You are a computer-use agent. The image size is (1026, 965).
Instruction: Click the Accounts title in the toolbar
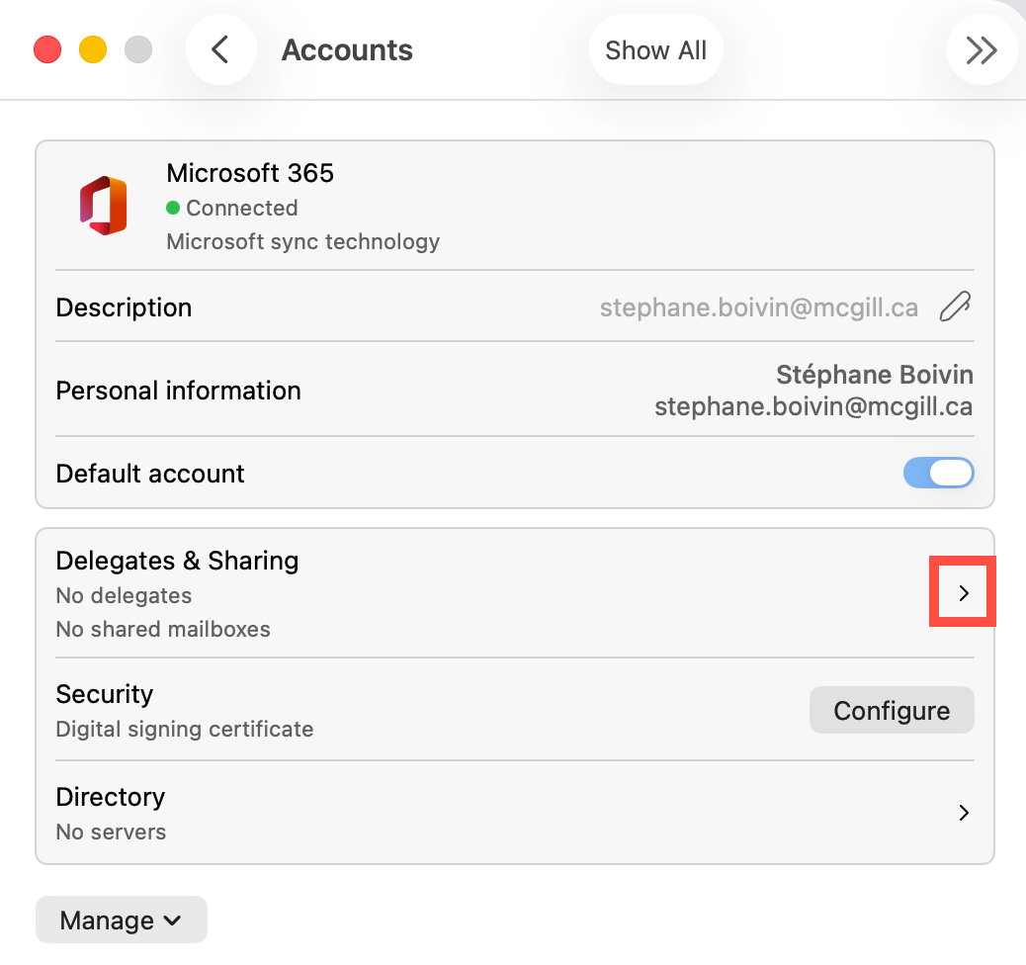[x=347, y=50]
